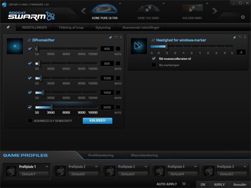The width and height of the screenshot is (251, 188).
Task: Click the 1600 DPI slider handle
Action: [x=43, y=92]
